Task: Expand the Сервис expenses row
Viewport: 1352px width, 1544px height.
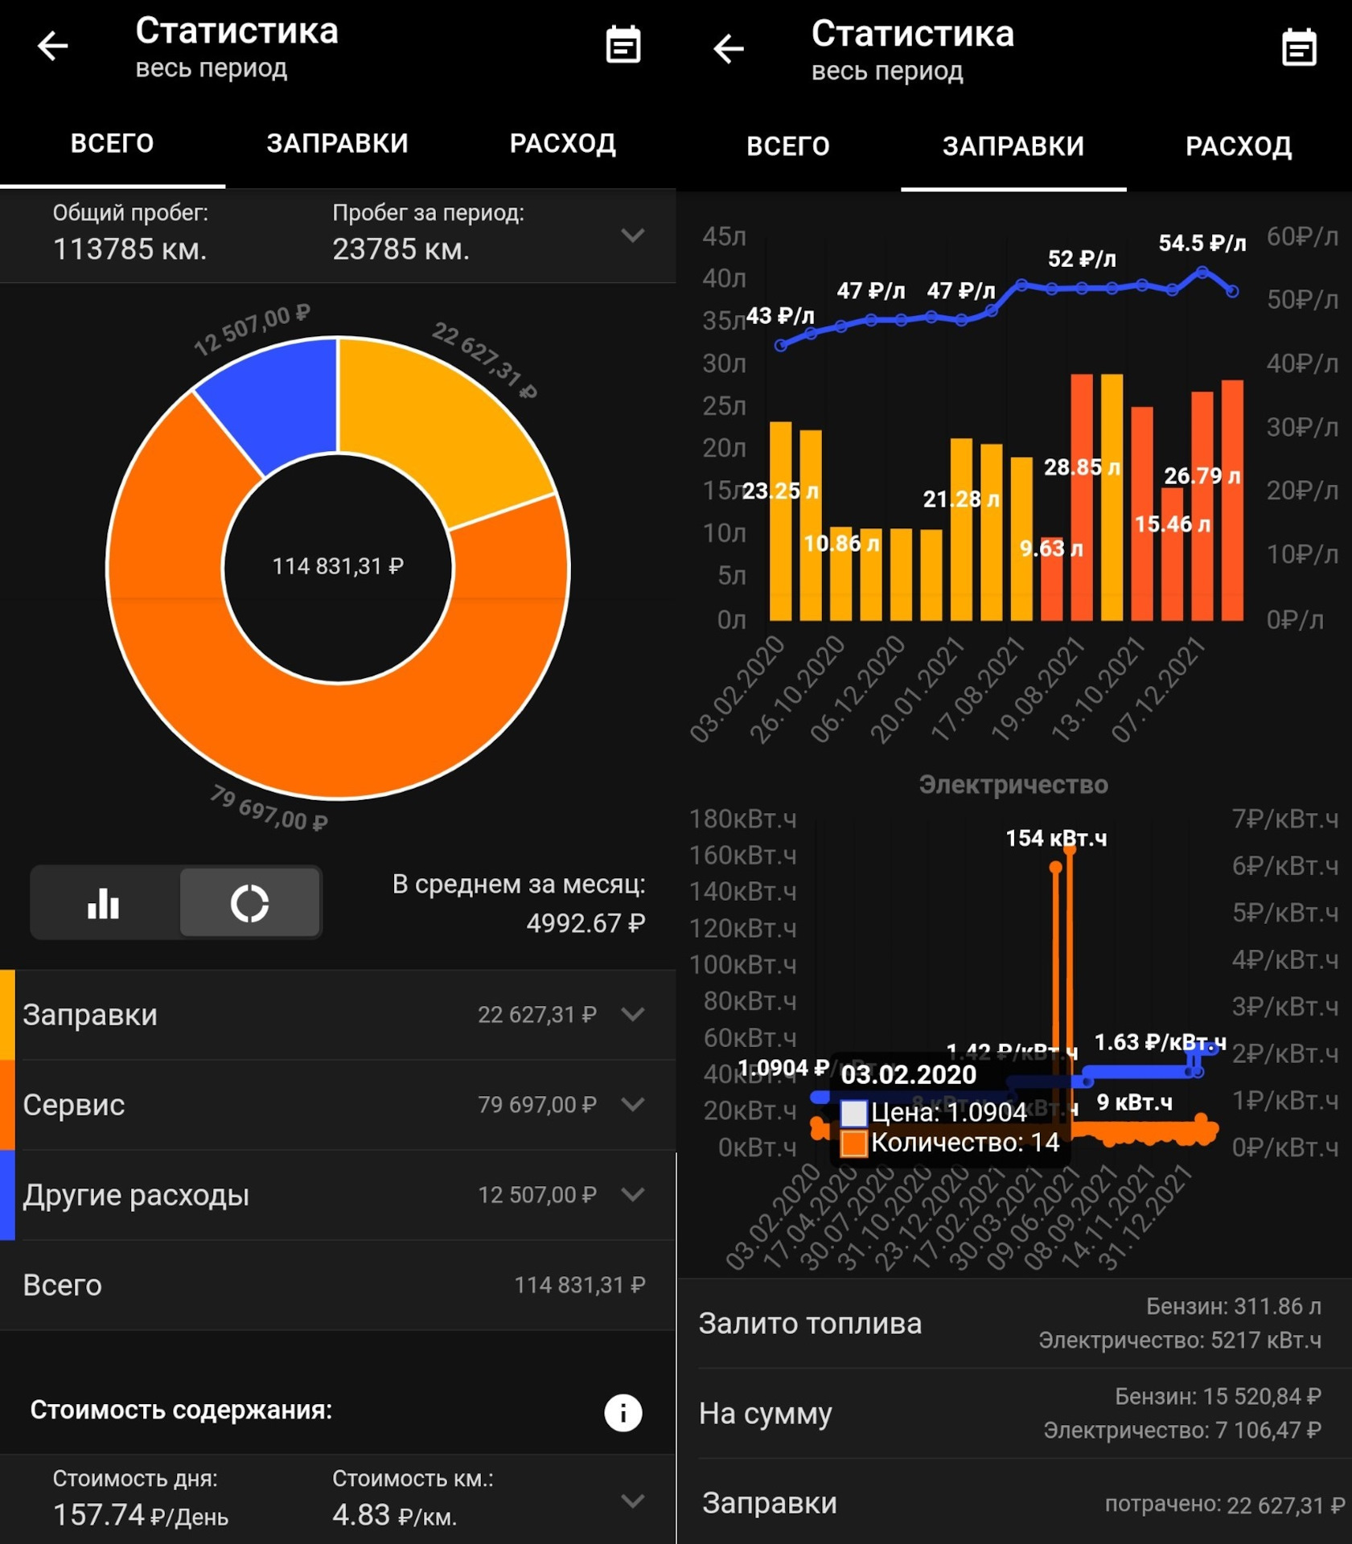Action: tap(633, 1104)
